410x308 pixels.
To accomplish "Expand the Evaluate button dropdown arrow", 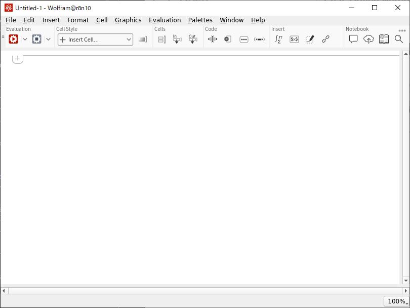I will (x=25, y=39).
